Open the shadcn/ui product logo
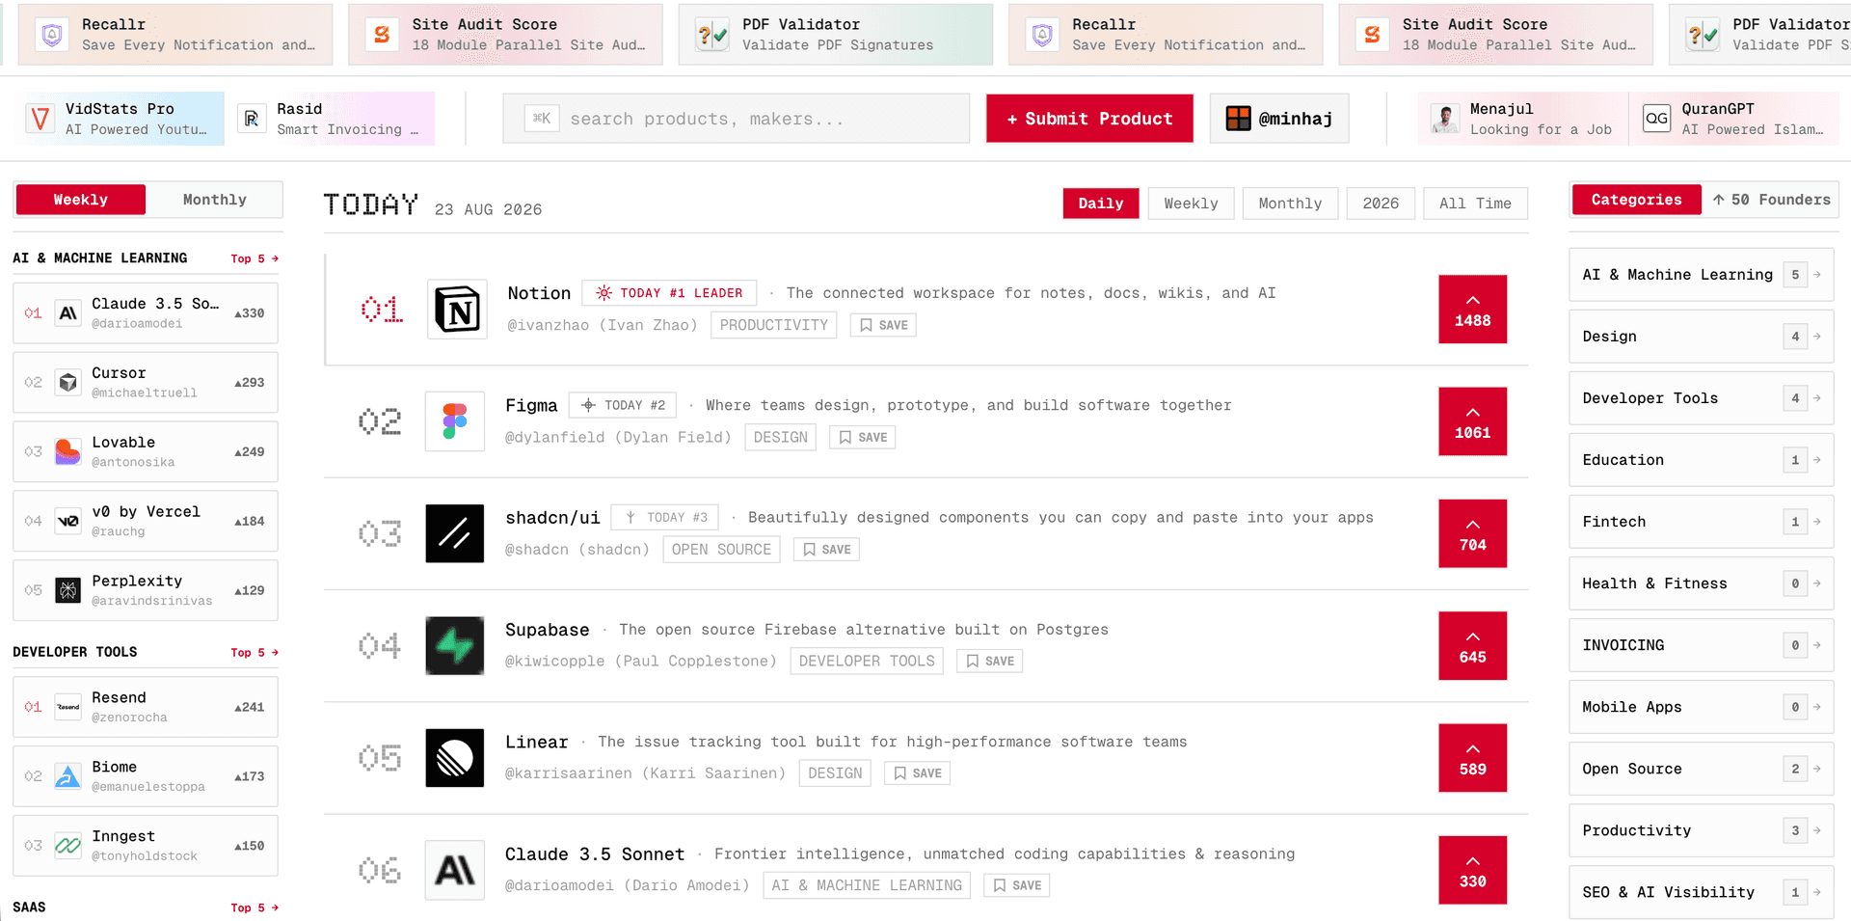 tap(455, 533)
